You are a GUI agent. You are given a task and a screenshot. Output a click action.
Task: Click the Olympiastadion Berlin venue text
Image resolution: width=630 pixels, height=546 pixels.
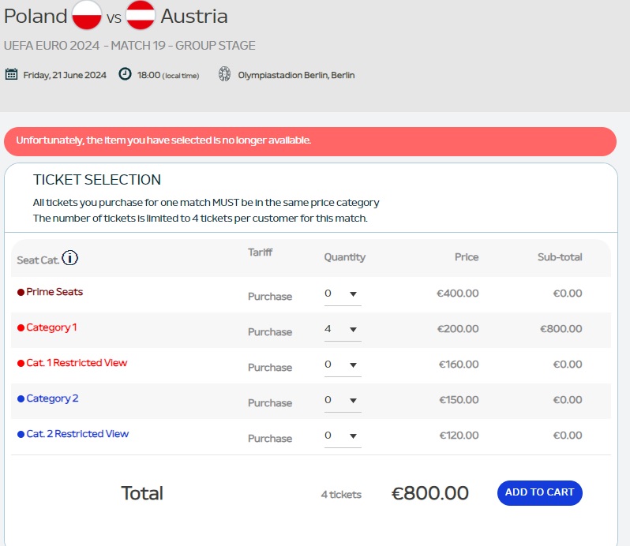[296, 75]
